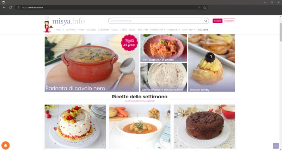Click the site lock info icon
Image resolution: width=282 pixels, height=151 pixels.
(18, 7)
